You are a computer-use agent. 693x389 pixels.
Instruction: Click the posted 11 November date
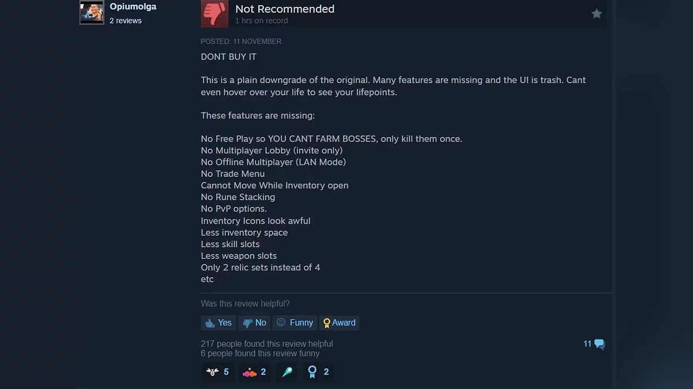pos(241,41)
